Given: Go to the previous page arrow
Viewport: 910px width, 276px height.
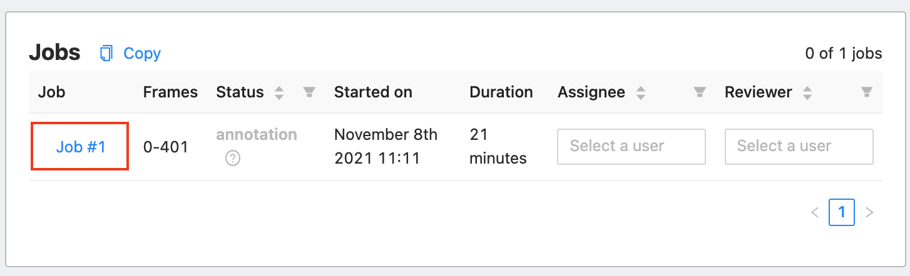Looking at the screenshot, I should [x=814, y=212].
